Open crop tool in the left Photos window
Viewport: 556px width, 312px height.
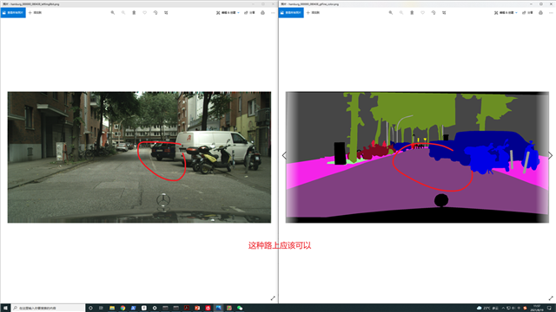[x=166, y=13]
